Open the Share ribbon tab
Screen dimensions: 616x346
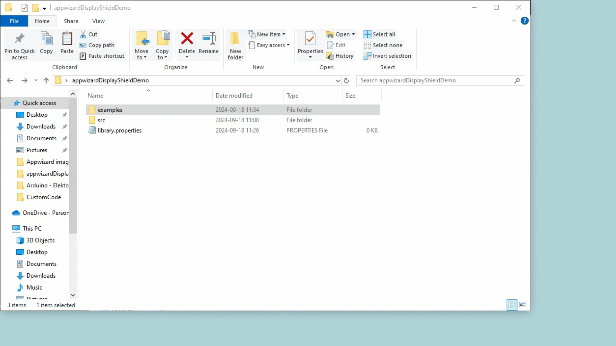pos(71,21)
